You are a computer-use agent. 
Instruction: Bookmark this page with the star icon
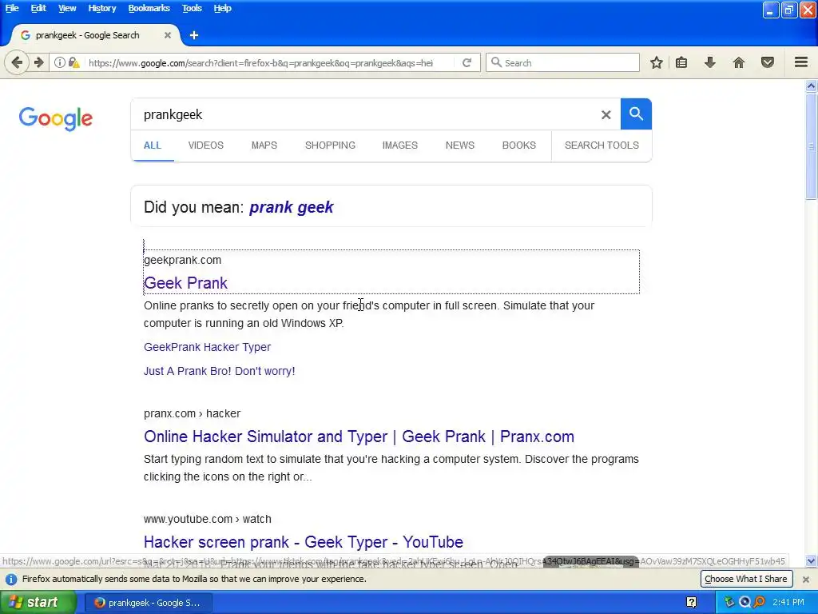click(657, 62)
